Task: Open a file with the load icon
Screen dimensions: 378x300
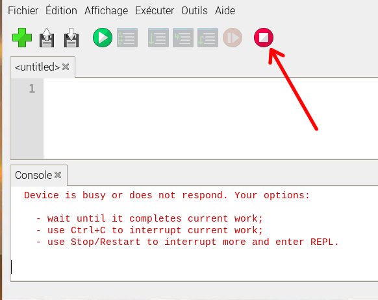Action: (47, 38)
